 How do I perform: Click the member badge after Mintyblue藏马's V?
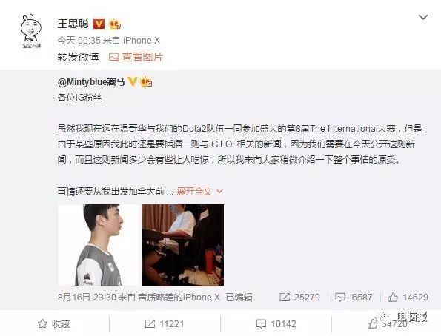click(146, 81)
